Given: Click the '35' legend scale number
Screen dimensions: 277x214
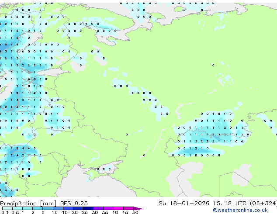Looking at the screenshot, I should [105, 212].
